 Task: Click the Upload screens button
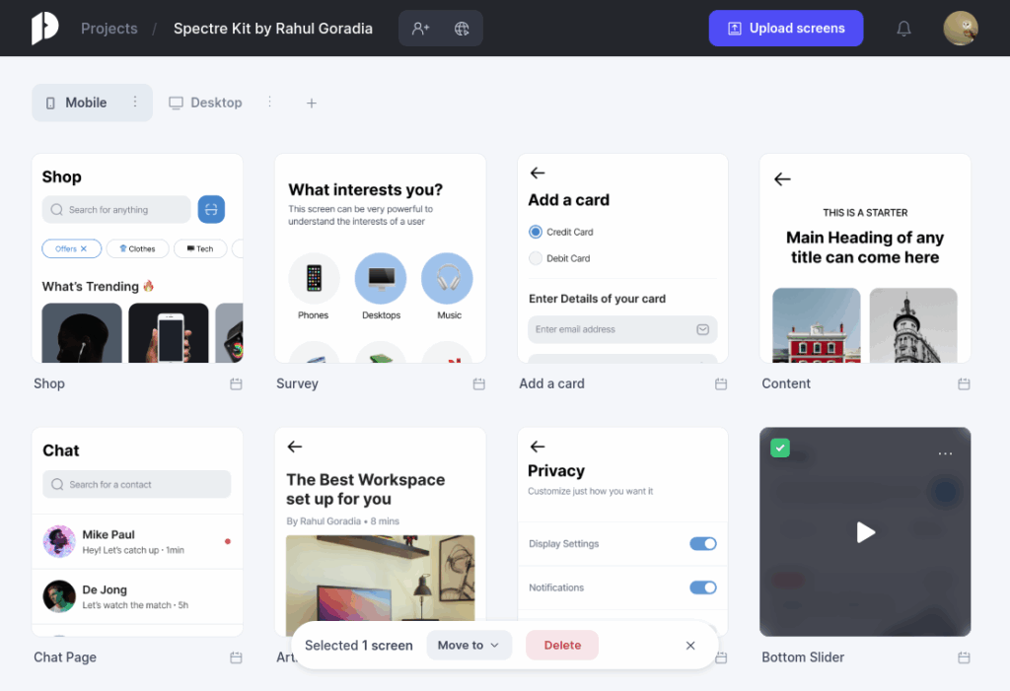[785, 29]
